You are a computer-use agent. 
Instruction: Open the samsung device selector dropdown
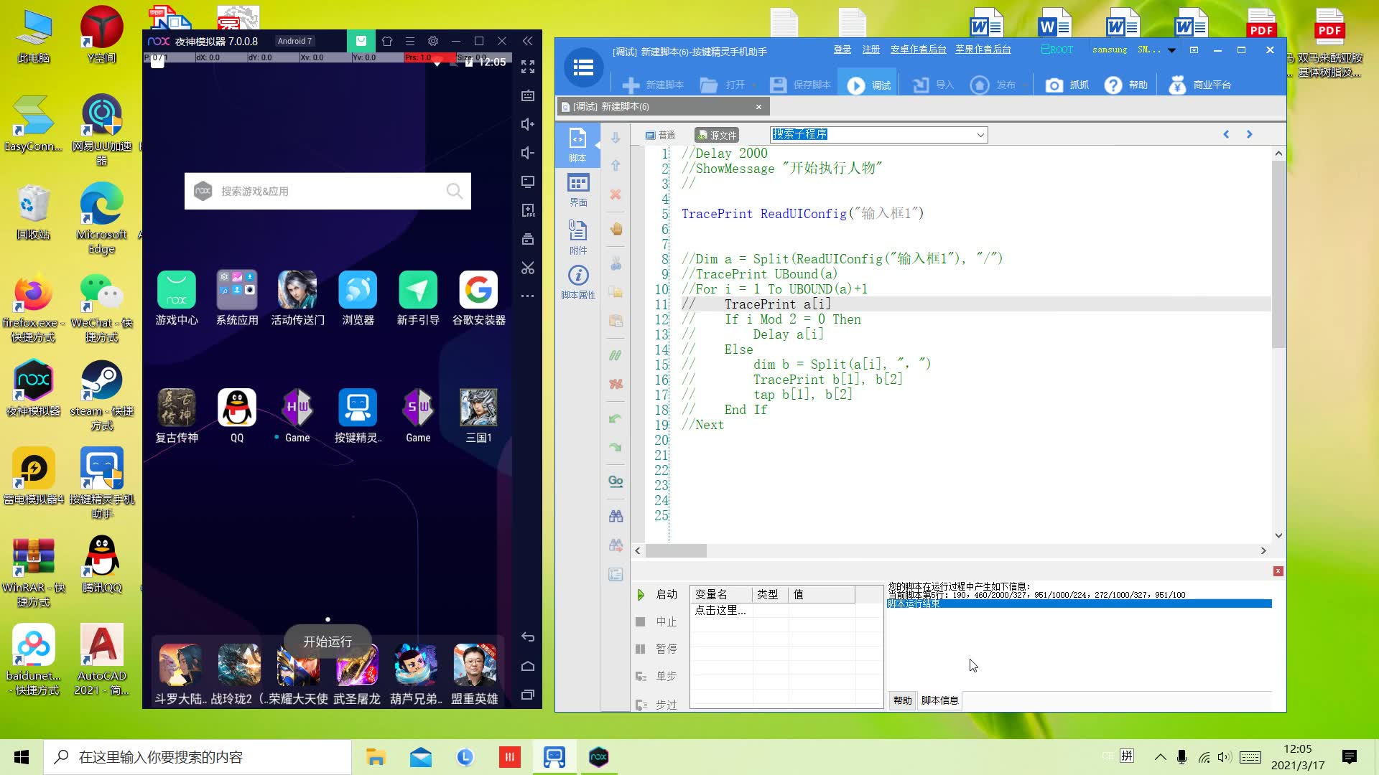(x=1171, y=50)
